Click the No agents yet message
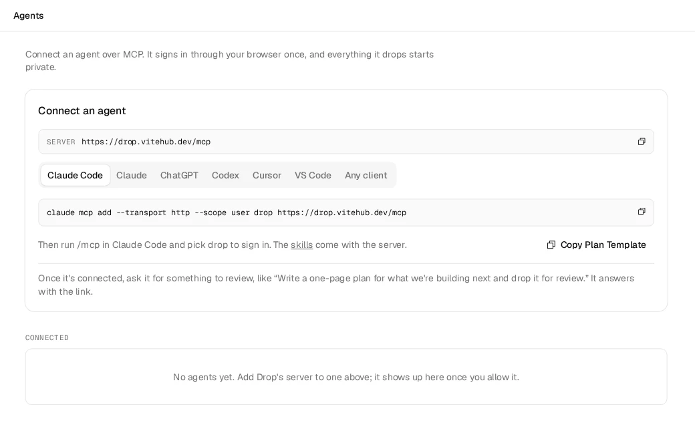This screenshot has width=695, height=421. [x=345, y=377]
